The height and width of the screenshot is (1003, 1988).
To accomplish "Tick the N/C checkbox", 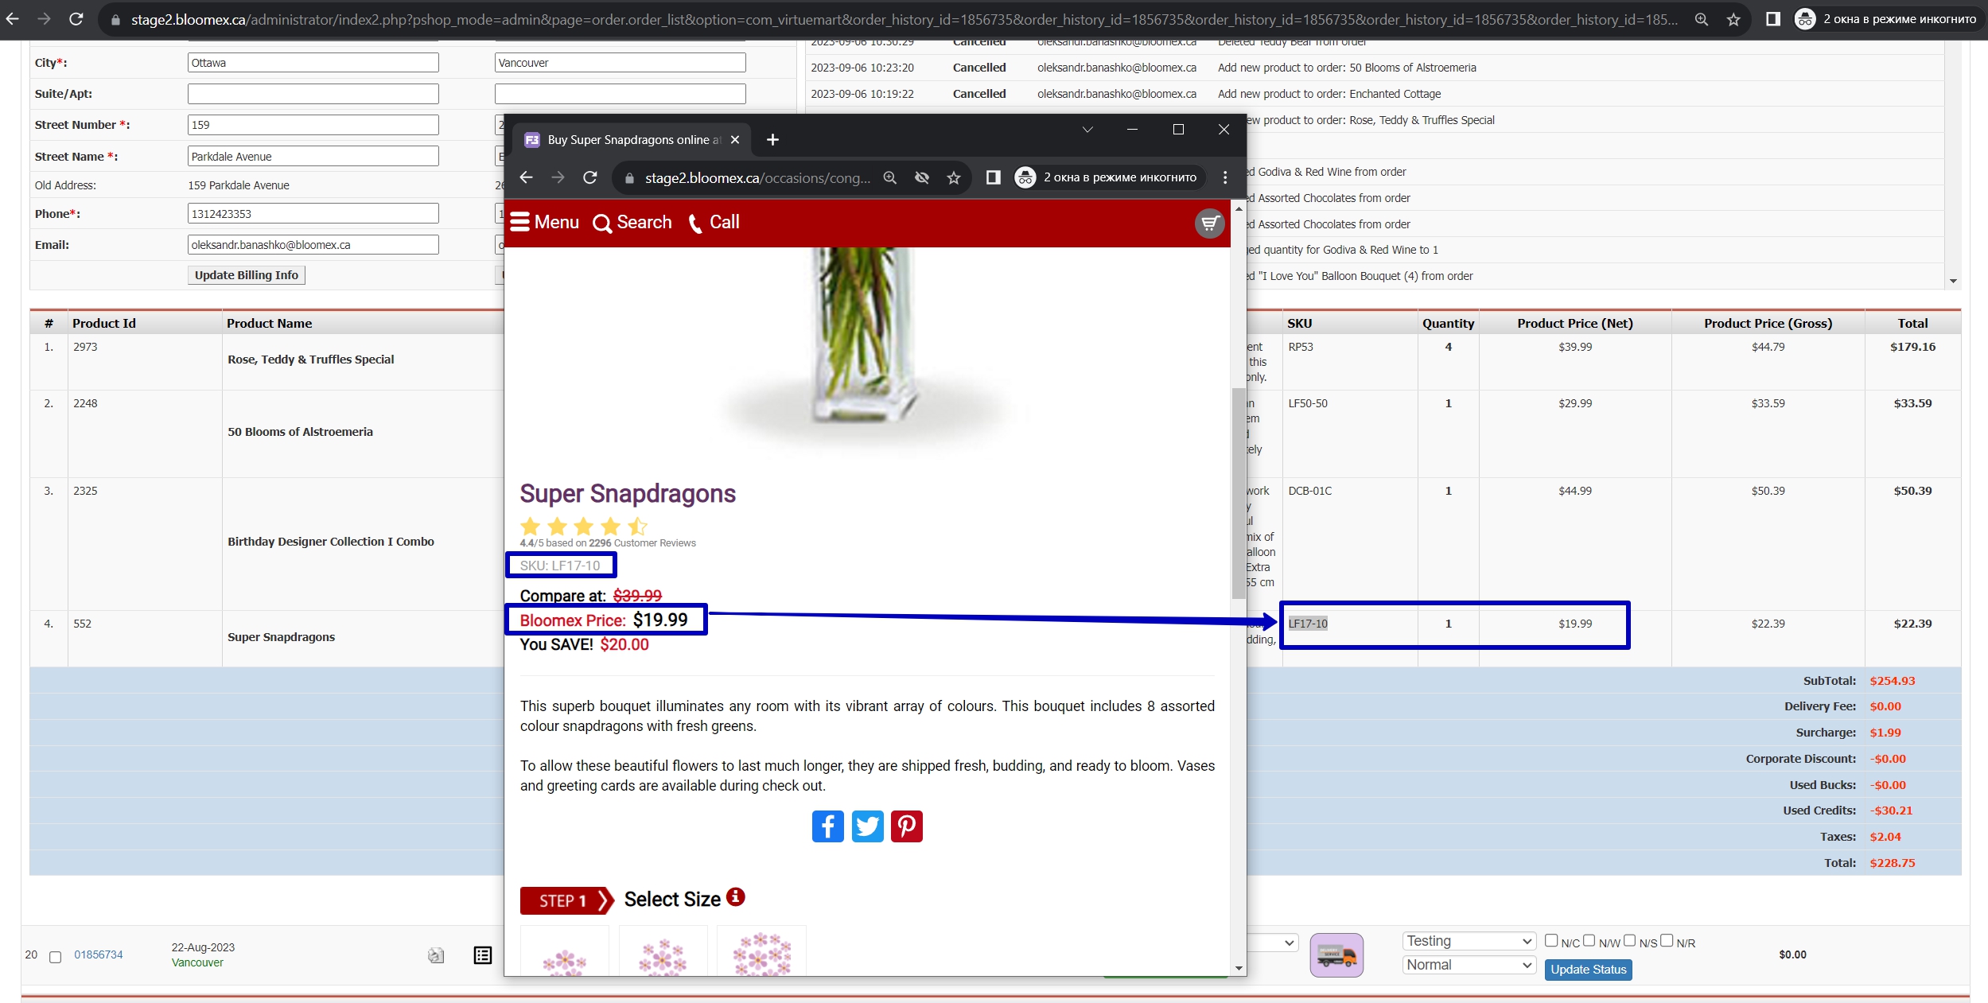I will 1551,941.
